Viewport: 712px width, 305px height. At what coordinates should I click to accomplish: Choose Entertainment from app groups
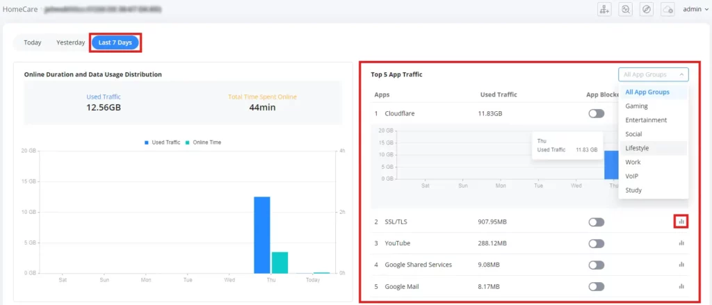point(653,120)
